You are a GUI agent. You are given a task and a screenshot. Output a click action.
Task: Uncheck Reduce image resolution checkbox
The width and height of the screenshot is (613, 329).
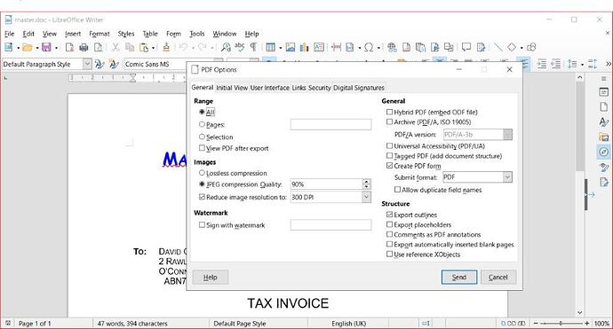coord(202,197)
